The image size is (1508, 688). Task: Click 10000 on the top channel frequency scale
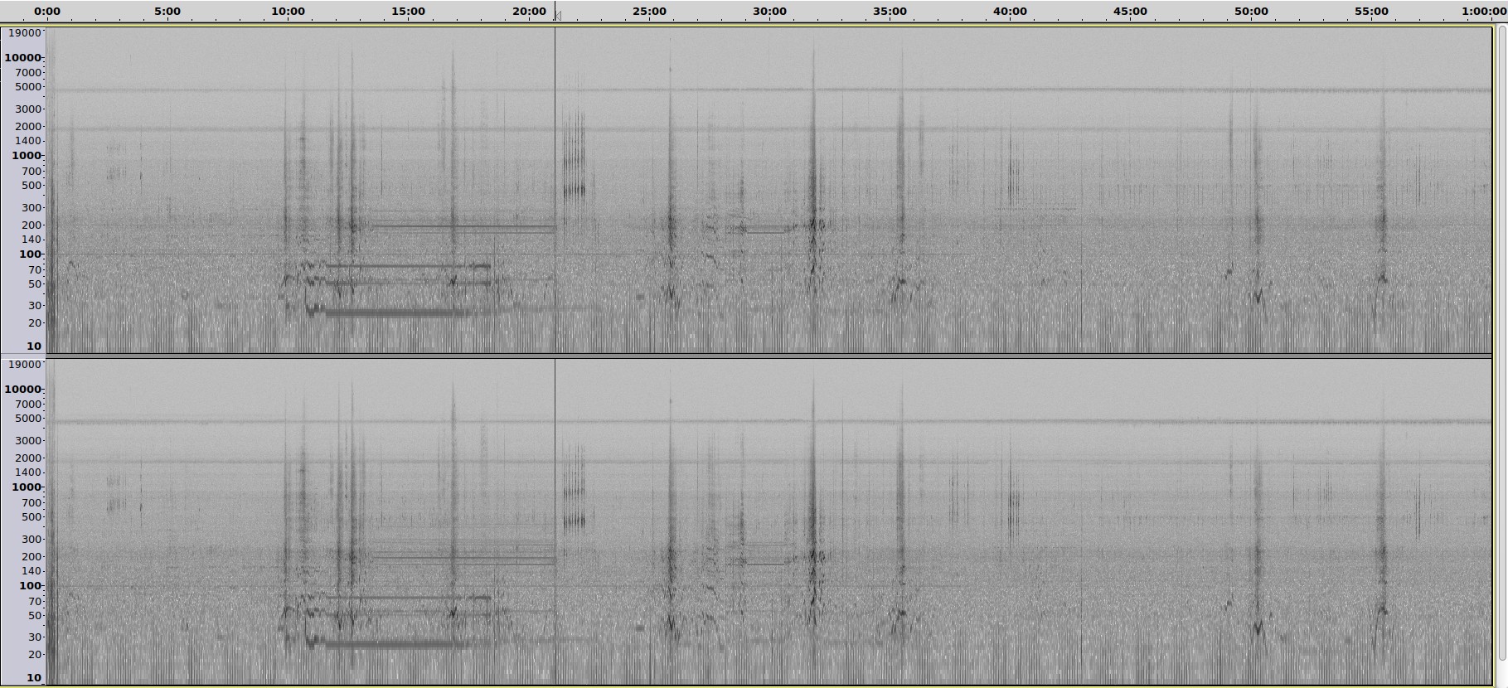tap(23, 57)
